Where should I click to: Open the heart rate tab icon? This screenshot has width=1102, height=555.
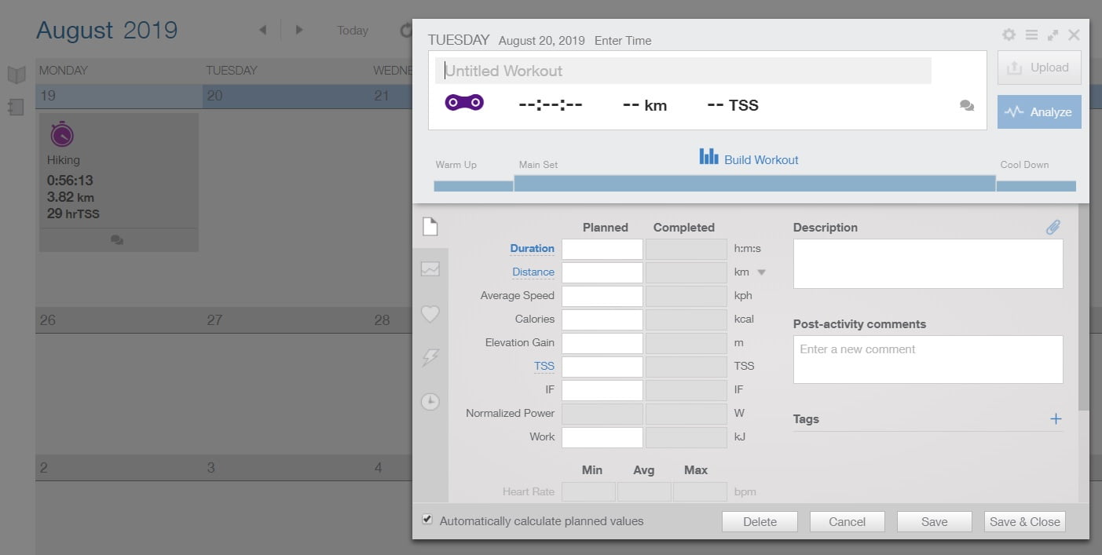pos(430,314)
